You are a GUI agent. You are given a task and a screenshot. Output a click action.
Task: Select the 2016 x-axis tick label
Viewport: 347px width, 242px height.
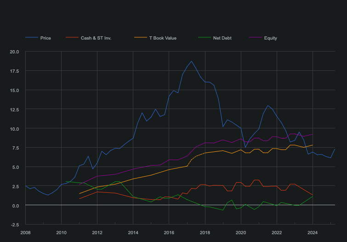[169, 232]
